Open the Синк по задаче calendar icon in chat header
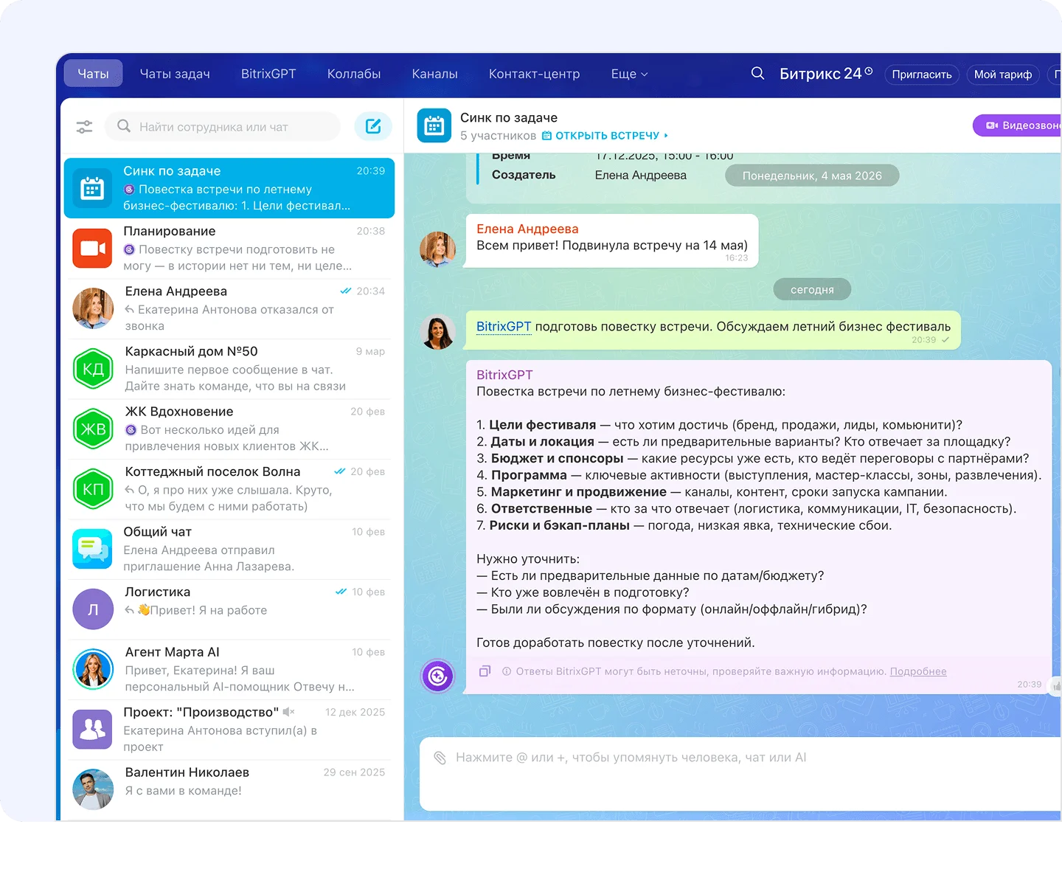The image size is (1062, 872). coord(434,126)
